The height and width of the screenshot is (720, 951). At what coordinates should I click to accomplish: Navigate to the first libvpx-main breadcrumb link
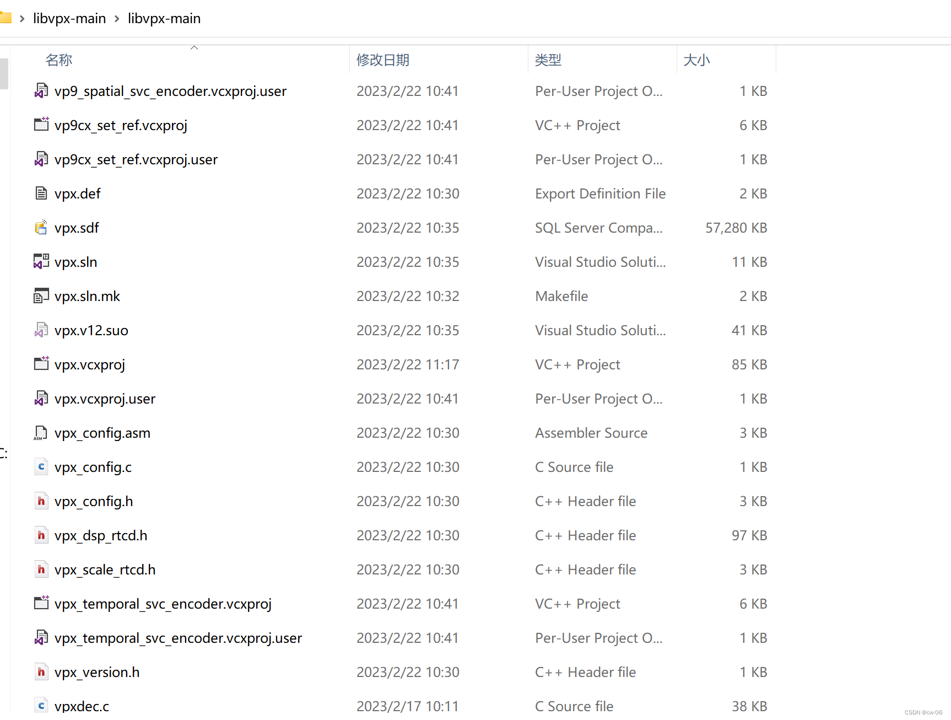click(69, 18)
